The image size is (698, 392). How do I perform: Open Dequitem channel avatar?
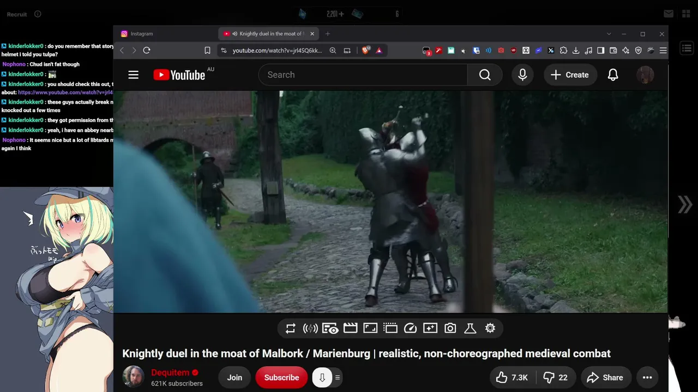point(133,377)
